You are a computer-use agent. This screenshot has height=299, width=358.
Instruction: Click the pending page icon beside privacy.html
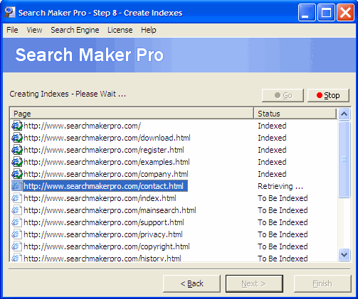[x=17, y=234]
